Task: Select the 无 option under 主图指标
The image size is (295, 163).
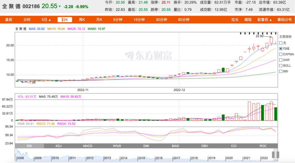Action: tap(281, 43)
